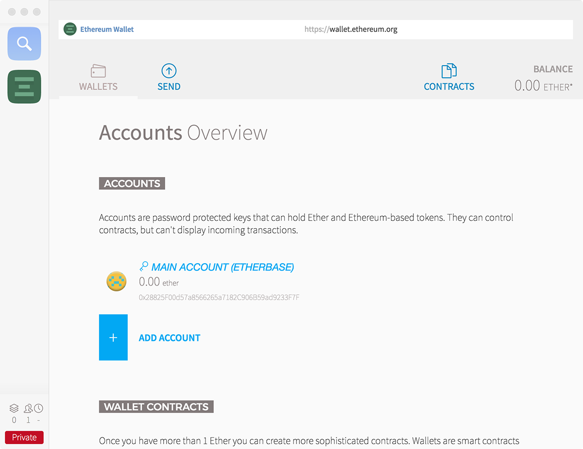Click the macOS yellow minimize window button
Image resolution: width=583 pixels, height=449 pixels.
(x=24, y=12)
